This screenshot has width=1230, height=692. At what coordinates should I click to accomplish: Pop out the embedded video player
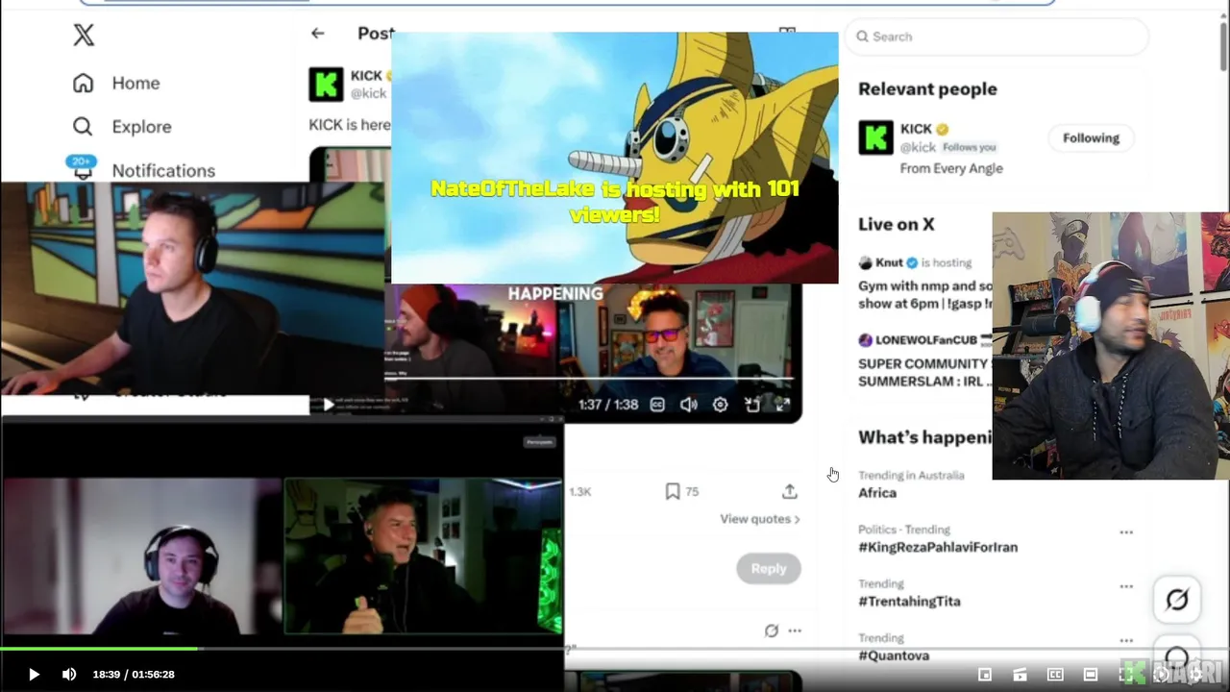pos(751,405)
